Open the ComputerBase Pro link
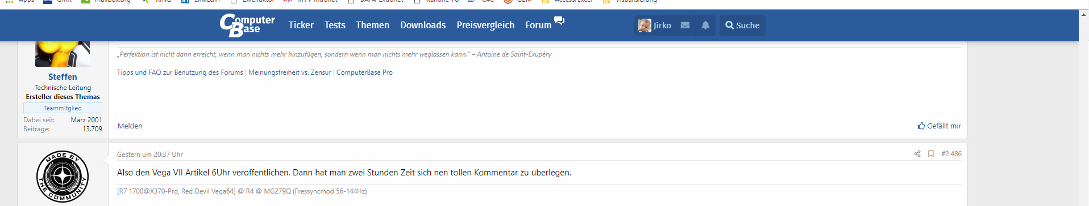 364,72
